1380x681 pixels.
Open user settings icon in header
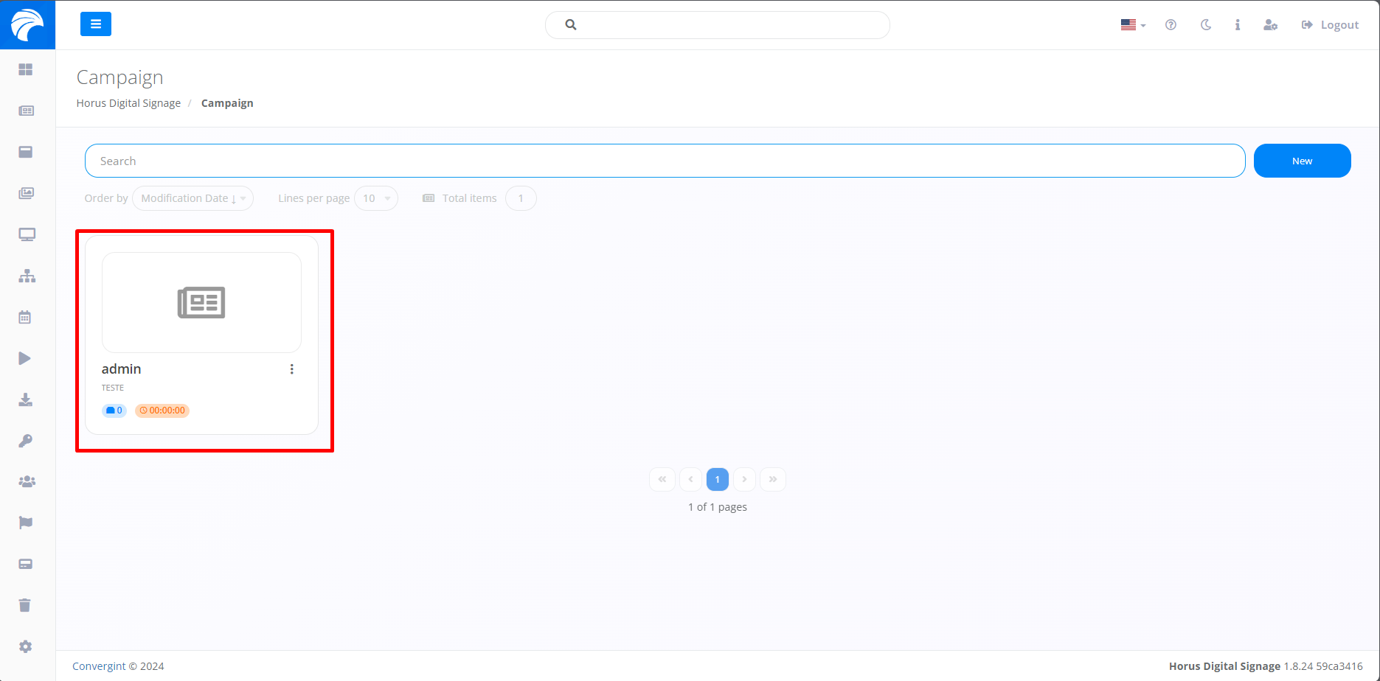(1270, 25)
